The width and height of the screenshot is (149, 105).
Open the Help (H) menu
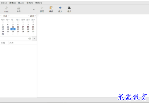(38, 3)
